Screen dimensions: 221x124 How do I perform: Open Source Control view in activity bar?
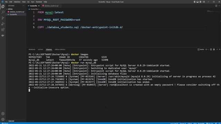tap(3, 18)
